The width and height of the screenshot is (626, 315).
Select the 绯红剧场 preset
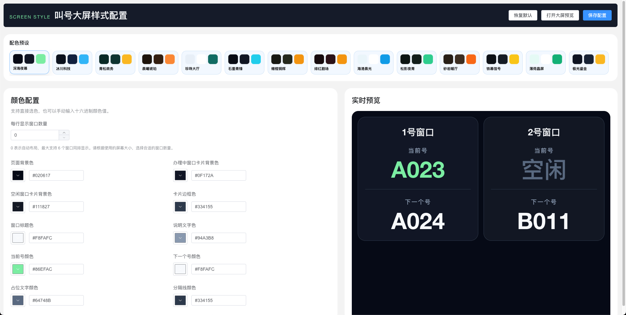pos(331,62)
